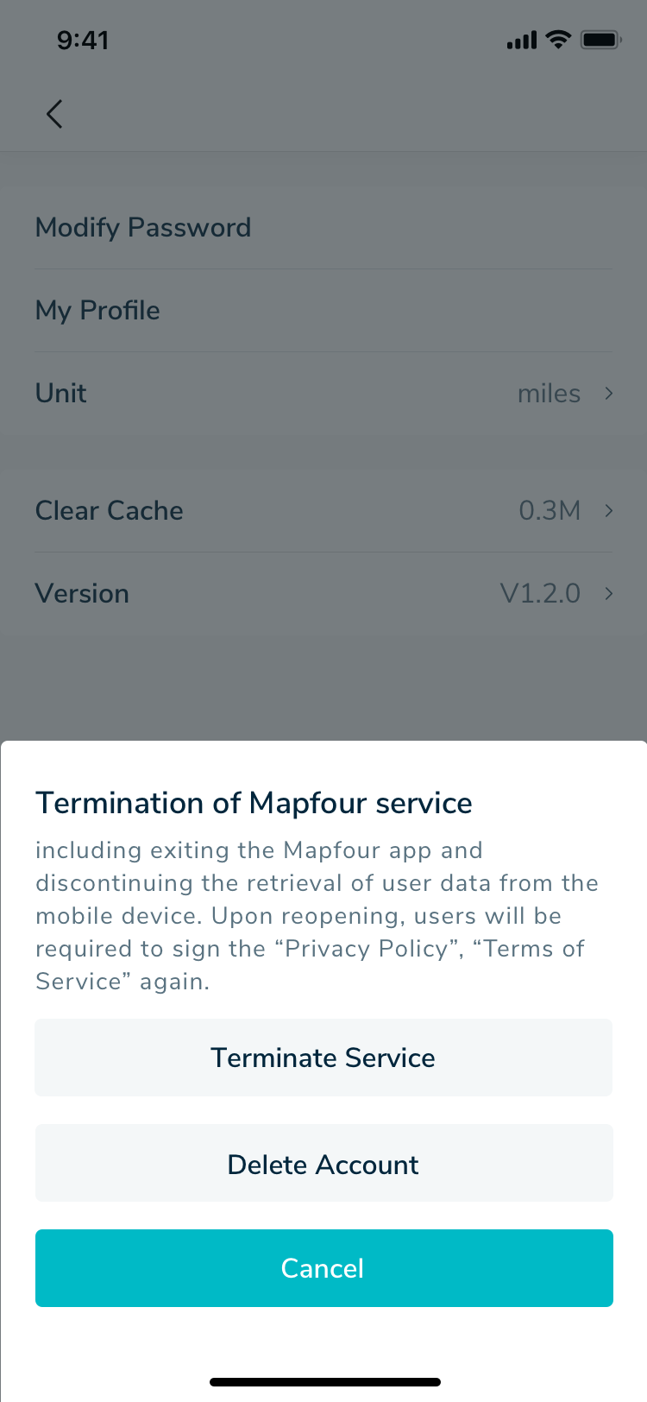
Task: Click the Wi-Fi status icon
Action: click(x=559, y=39)
